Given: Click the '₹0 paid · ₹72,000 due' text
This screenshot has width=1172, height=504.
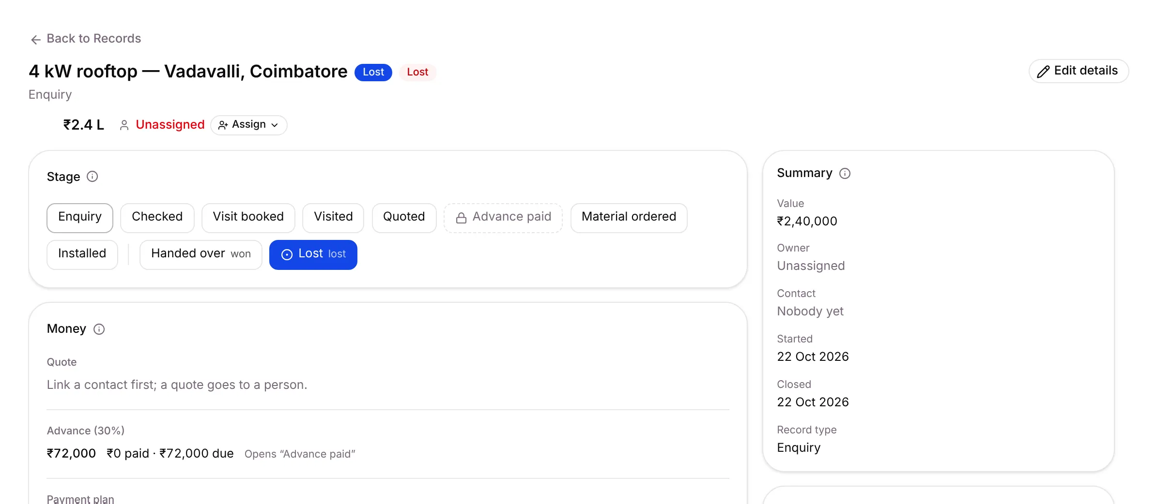Looking at the screenshot, I should [170, 453].
